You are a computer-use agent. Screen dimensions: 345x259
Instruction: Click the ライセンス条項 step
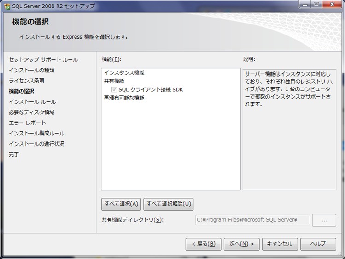coord(26,81)
